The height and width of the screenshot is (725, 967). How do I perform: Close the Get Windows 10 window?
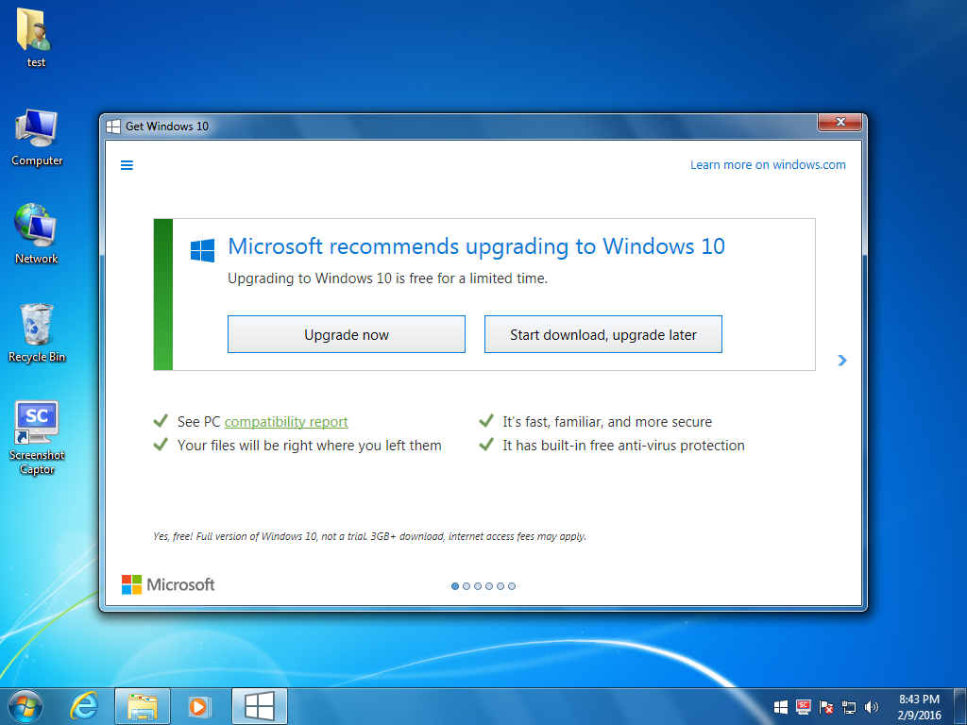click(x=840, y=122)
